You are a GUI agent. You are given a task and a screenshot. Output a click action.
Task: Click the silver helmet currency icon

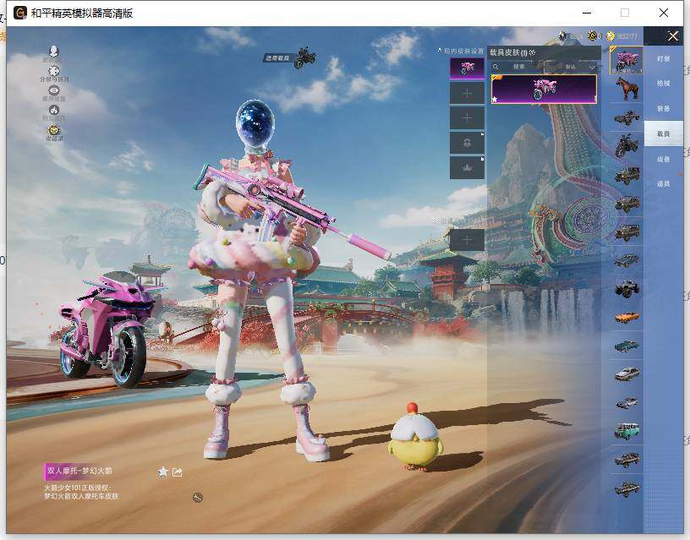tap(562, 35)
